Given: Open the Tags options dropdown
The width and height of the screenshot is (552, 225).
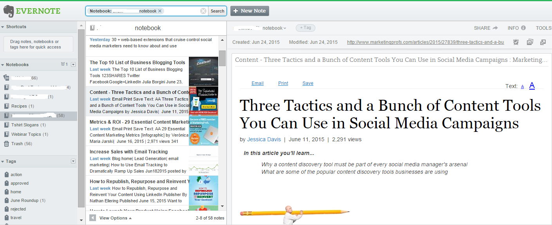Looking at the screenshot, I should [x=73, y=161].
